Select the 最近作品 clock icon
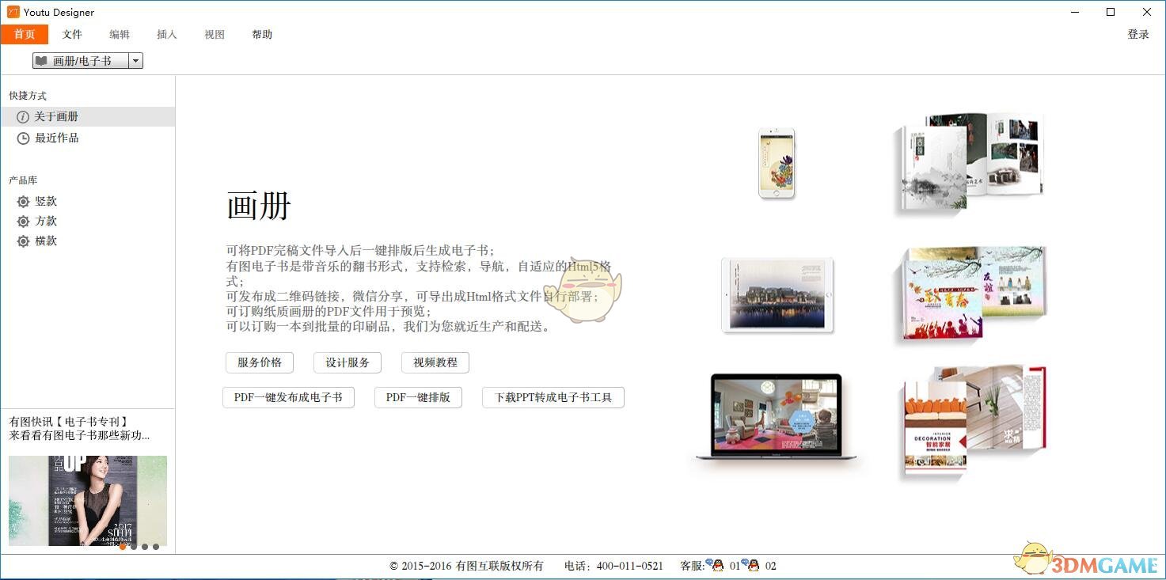Image resolution: width=1166 pixels, height=580 pixels. click(x=24, y=137)
